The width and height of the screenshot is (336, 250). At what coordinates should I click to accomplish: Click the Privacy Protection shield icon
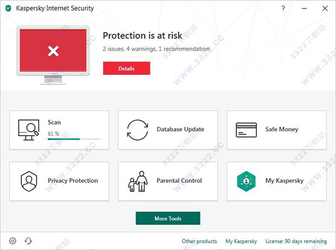[28, 181]
